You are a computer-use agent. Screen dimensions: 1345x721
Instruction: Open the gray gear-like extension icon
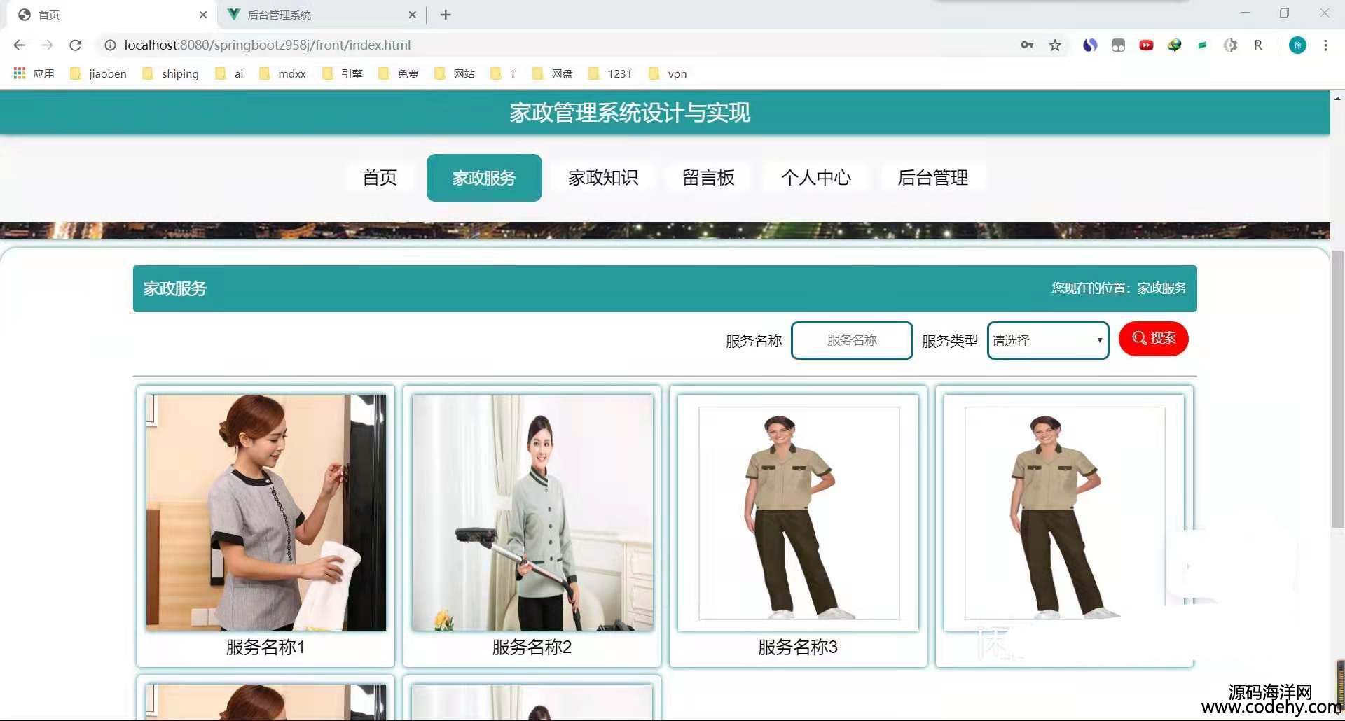tap(1230, 45)
